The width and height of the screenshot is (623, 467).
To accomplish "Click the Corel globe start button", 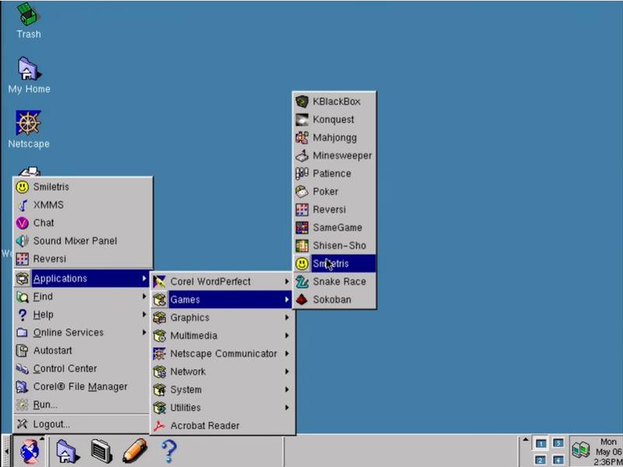I will click(30, 451).
